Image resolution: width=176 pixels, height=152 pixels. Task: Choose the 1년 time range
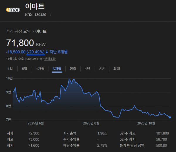click(87, 69)
